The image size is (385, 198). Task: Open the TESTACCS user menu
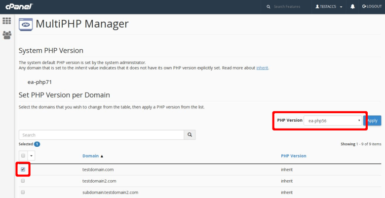click(329, 6)
